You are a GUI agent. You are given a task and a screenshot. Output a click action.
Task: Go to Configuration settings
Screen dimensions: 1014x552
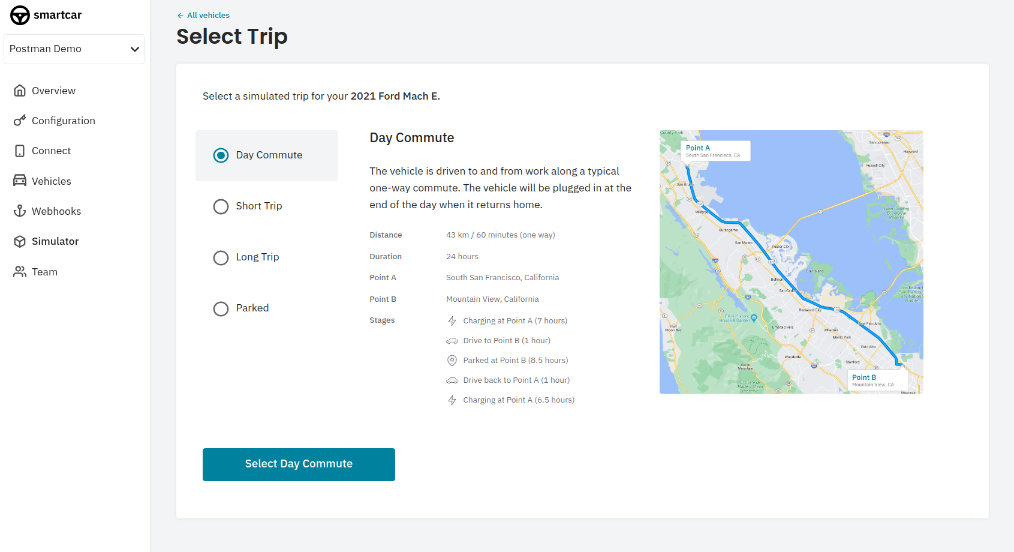(x=64, y=121)
